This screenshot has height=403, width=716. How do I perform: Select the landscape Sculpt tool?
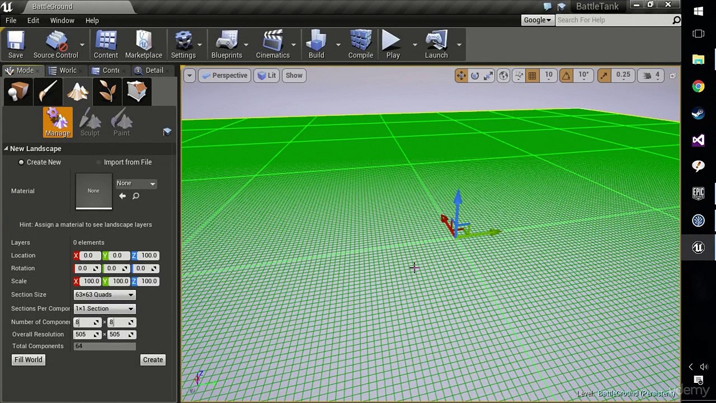[x=89, y=122]
